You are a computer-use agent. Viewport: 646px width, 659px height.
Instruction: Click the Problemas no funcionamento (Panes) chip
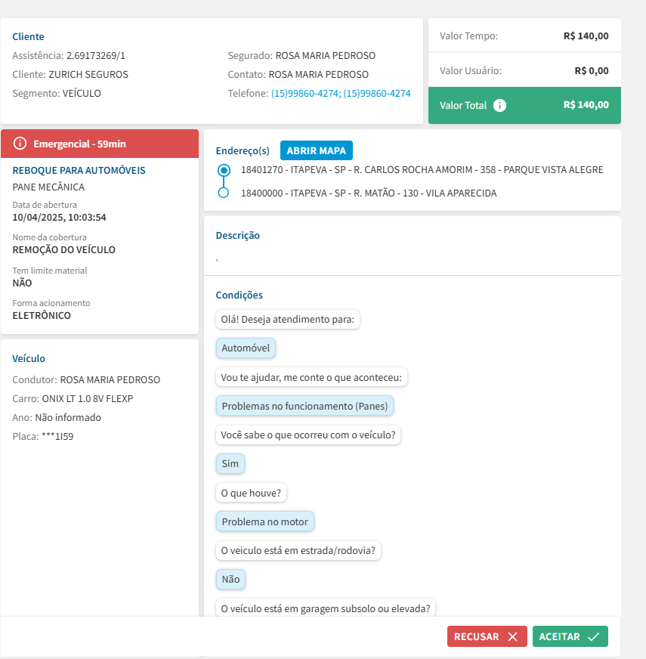[x=304, y=406]
